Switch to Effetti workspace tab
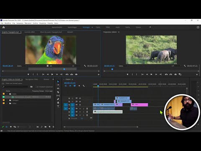Image resolution: width=201 pixels, height=151 pixels. (108, 27)
